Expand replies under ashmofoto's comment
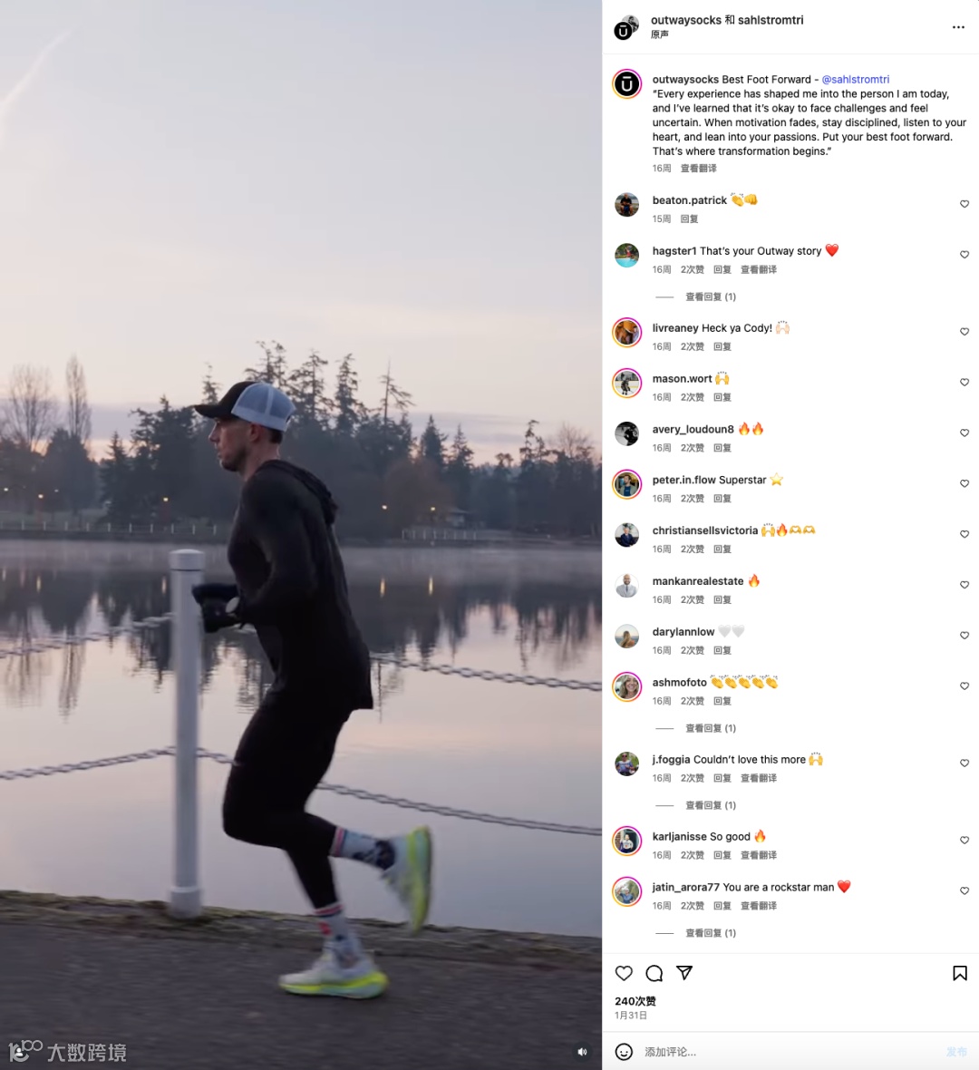This screenshot has height=1070, width=979. pos(710,728)
